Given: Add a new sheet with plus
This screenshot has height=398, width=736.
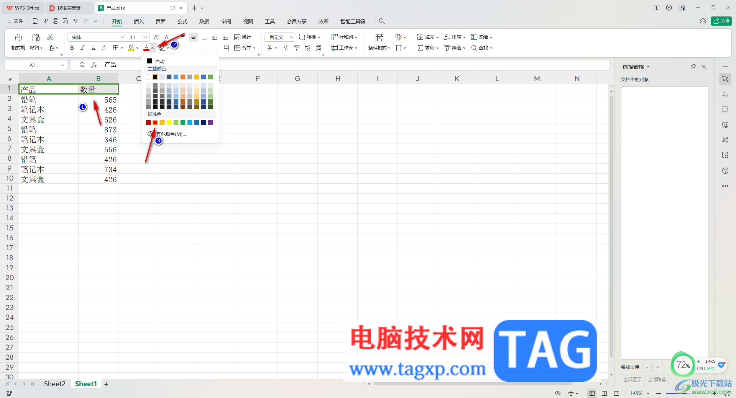Looking at the screenshot, I should coord(106,384).
